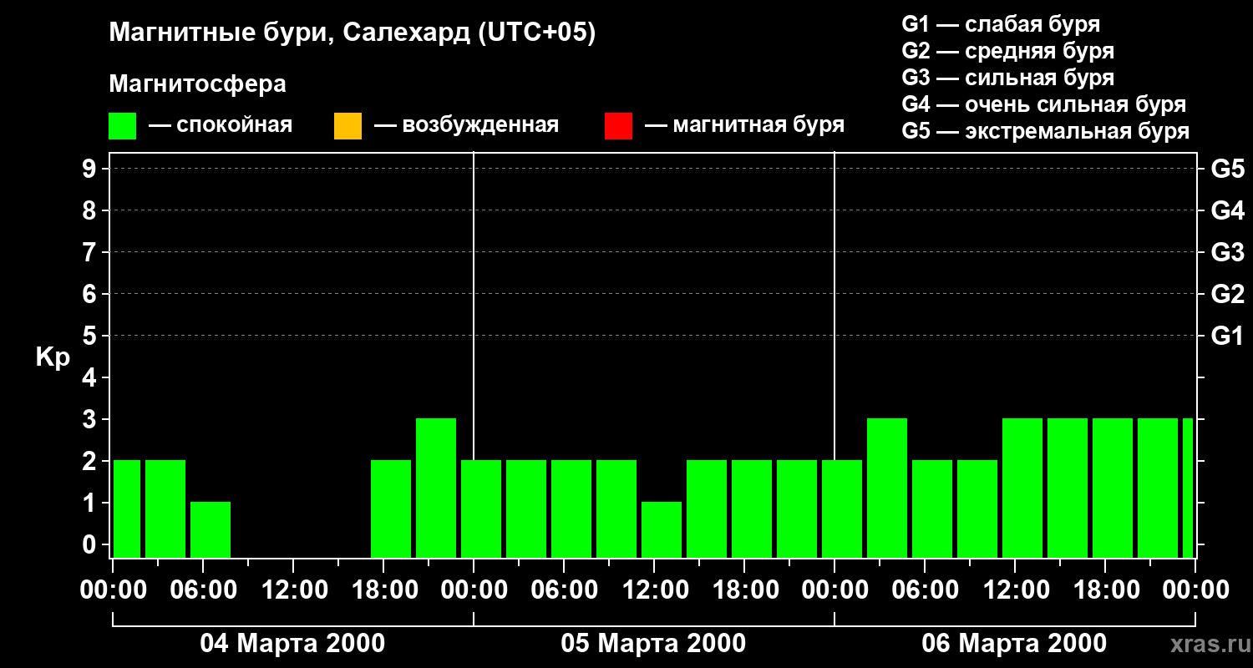Click the 'G1 — слабая буря' legend line
The width and height of the screenshot is (1253, 668).
1001,24
